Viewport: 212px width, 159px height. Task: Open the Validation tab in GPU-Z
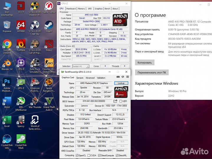click(101, 78)
